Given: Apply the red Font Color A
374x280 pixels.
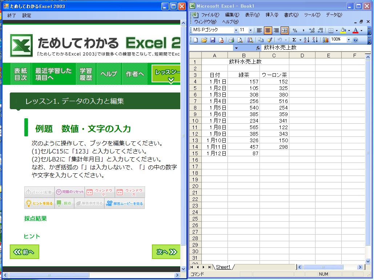Looking at the screenshot, I should click(355, 30).
